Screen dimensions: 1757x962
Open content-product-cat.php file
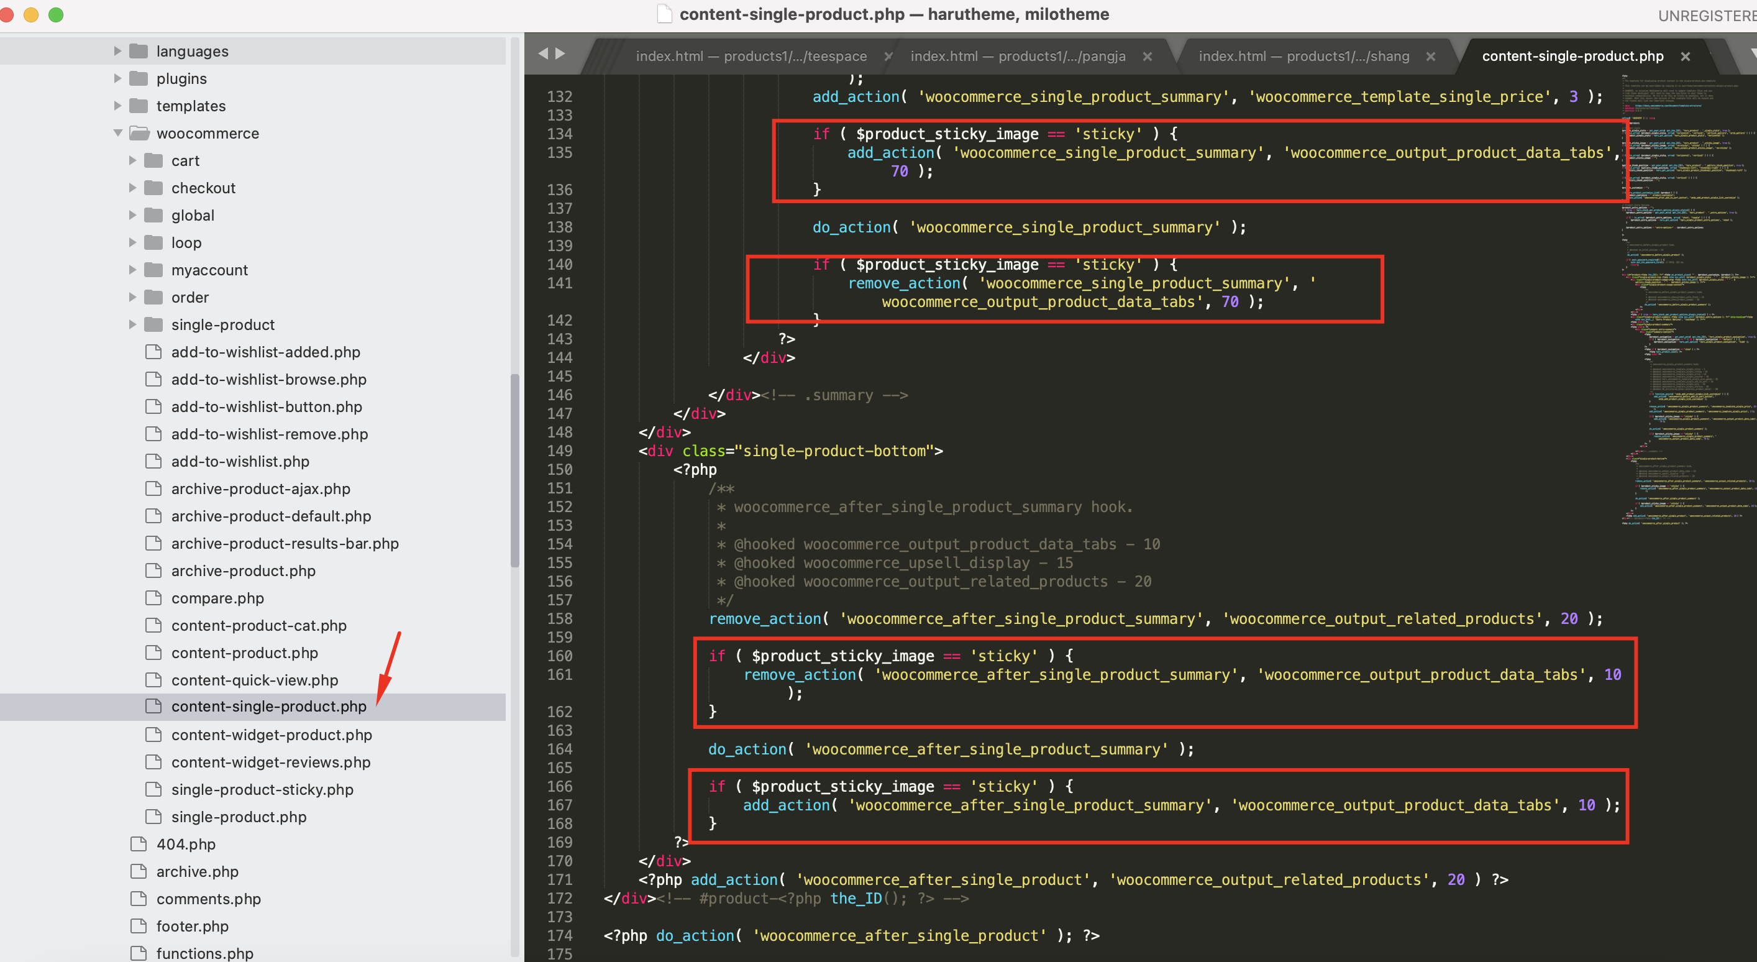259,625
